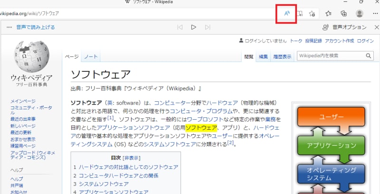This screenshot has width=380, height=194.
Task: Open the browser Settings and more menu
Action: coord(374,14)
